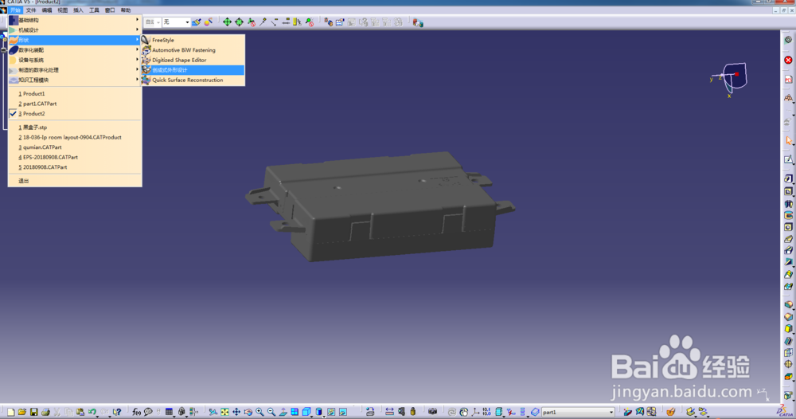The image size is (796, 419).
Task: Choose Quick Surface Reconstruction workbench
Action: tap(193, 80)
